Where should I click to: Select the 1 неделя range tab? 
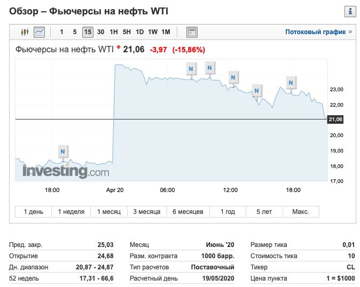[71, 212]
